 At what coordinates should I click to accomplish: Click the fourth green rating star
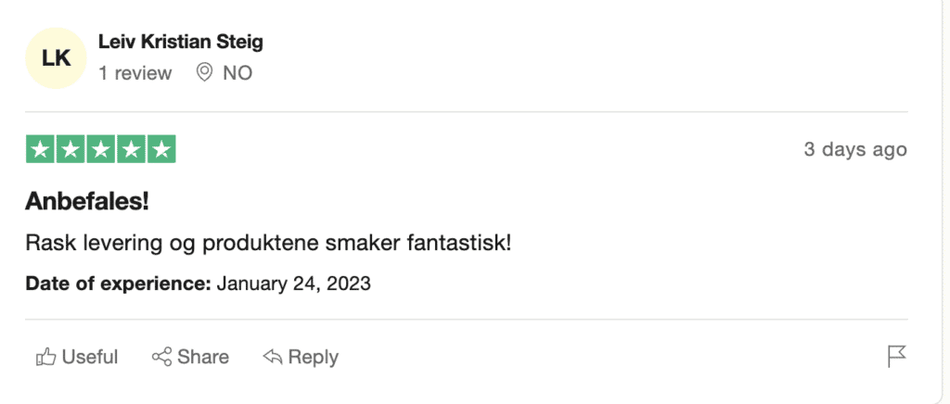click(131, 149)
